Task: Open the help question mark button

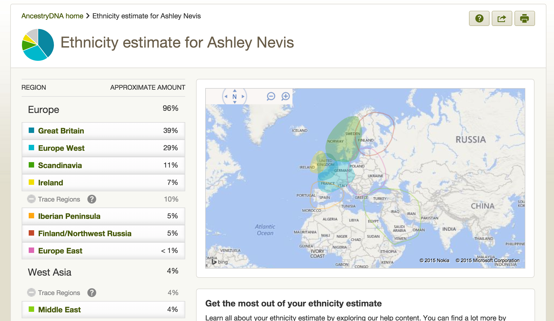Action: (479, 18)
